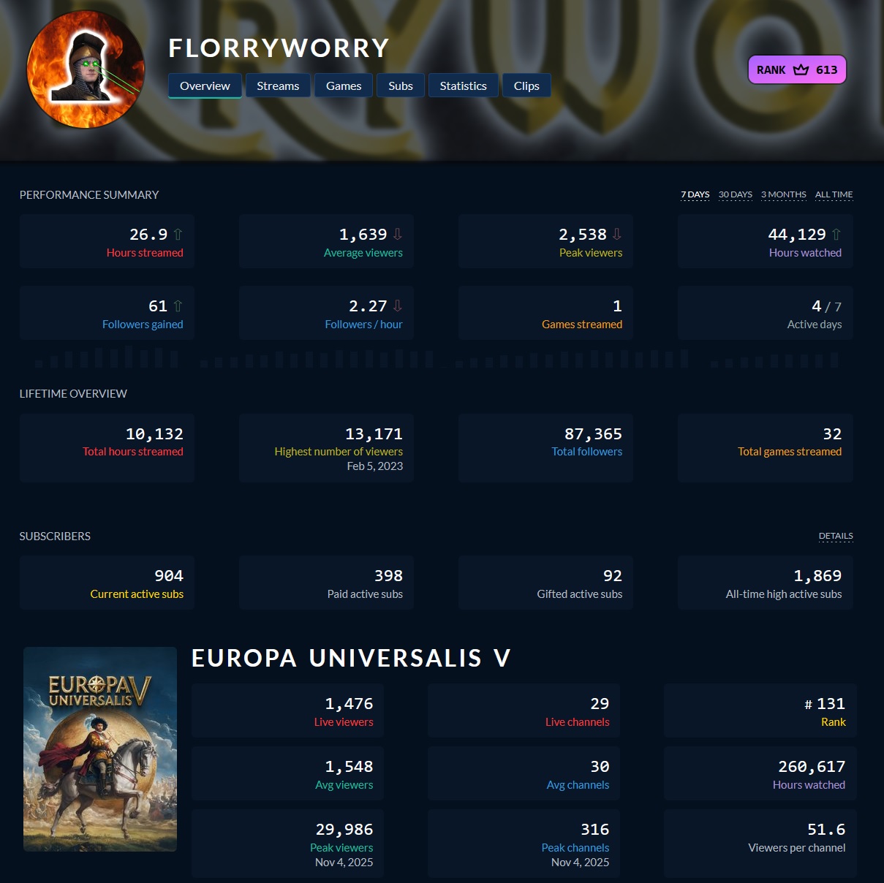Select the 7 Days time range
This screenshot has height=883, width=884.
(695, 194)
